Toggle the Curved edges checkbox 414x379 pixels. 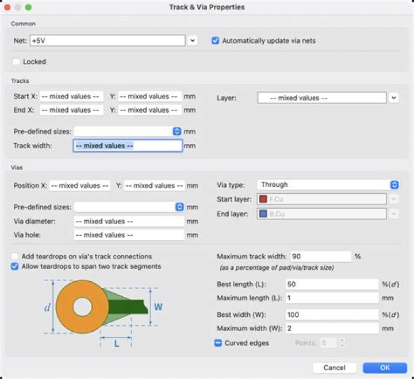[x=218, y=343]
